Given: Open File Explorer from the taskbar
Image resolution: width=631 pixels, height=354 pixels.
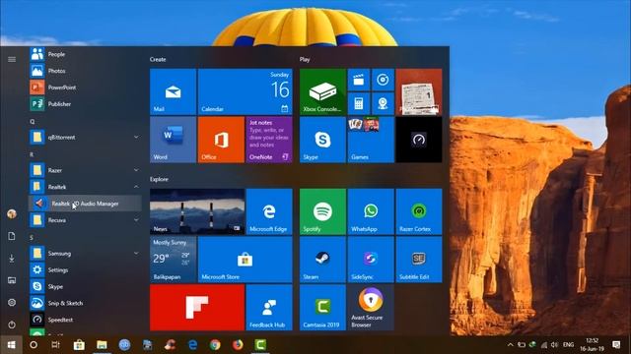Looking at the screenshot, I should tap(102, 345).
